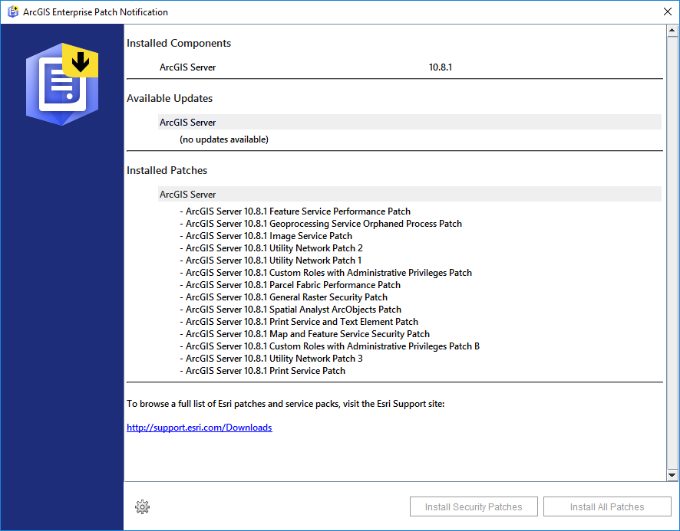Select Custom Roles with Administrative Privileges Patch

(326, 273)
